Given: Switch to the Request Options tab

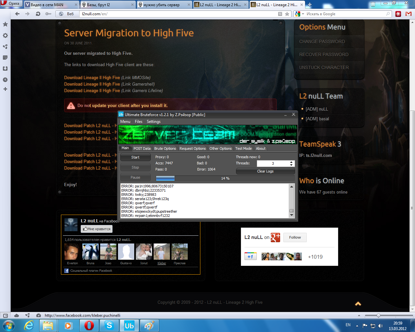Looking at the screenshot, I should tap(193, 148).
